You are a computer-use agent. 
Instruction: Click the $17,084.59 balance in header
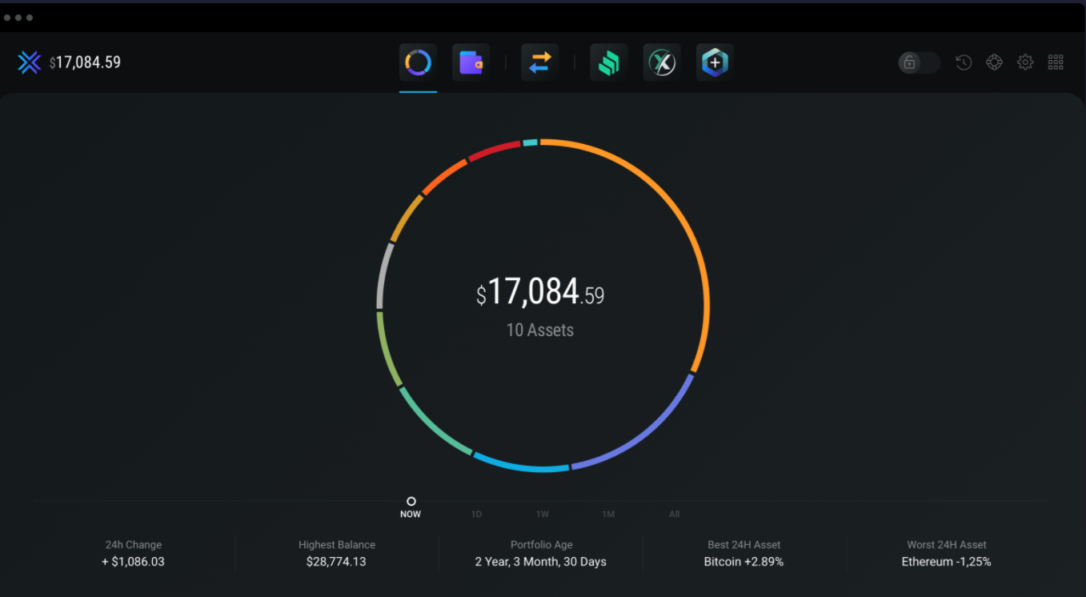coord(85,62)
